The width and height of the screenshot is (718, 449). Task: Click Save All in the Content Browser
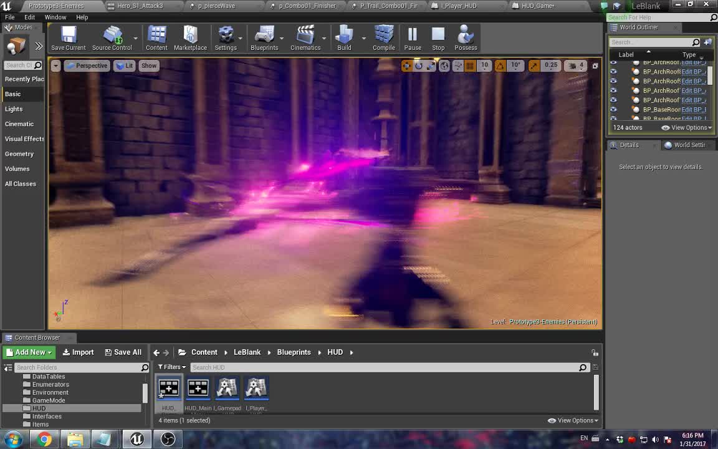click(x=123, y=352)
